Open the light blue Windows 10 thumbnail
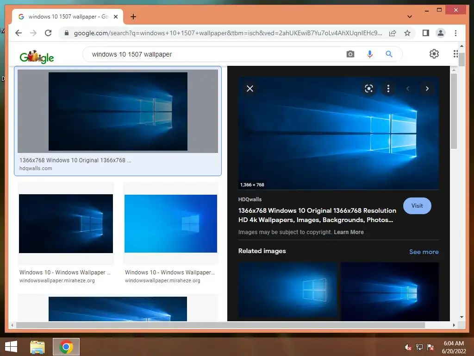This screenshot has height=356, width=474. point(171,223)
